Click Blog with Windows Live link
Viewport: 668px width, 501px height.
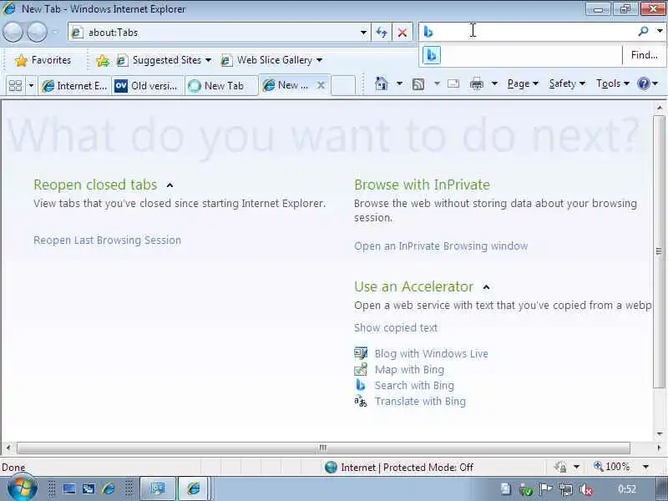(431, 353)
